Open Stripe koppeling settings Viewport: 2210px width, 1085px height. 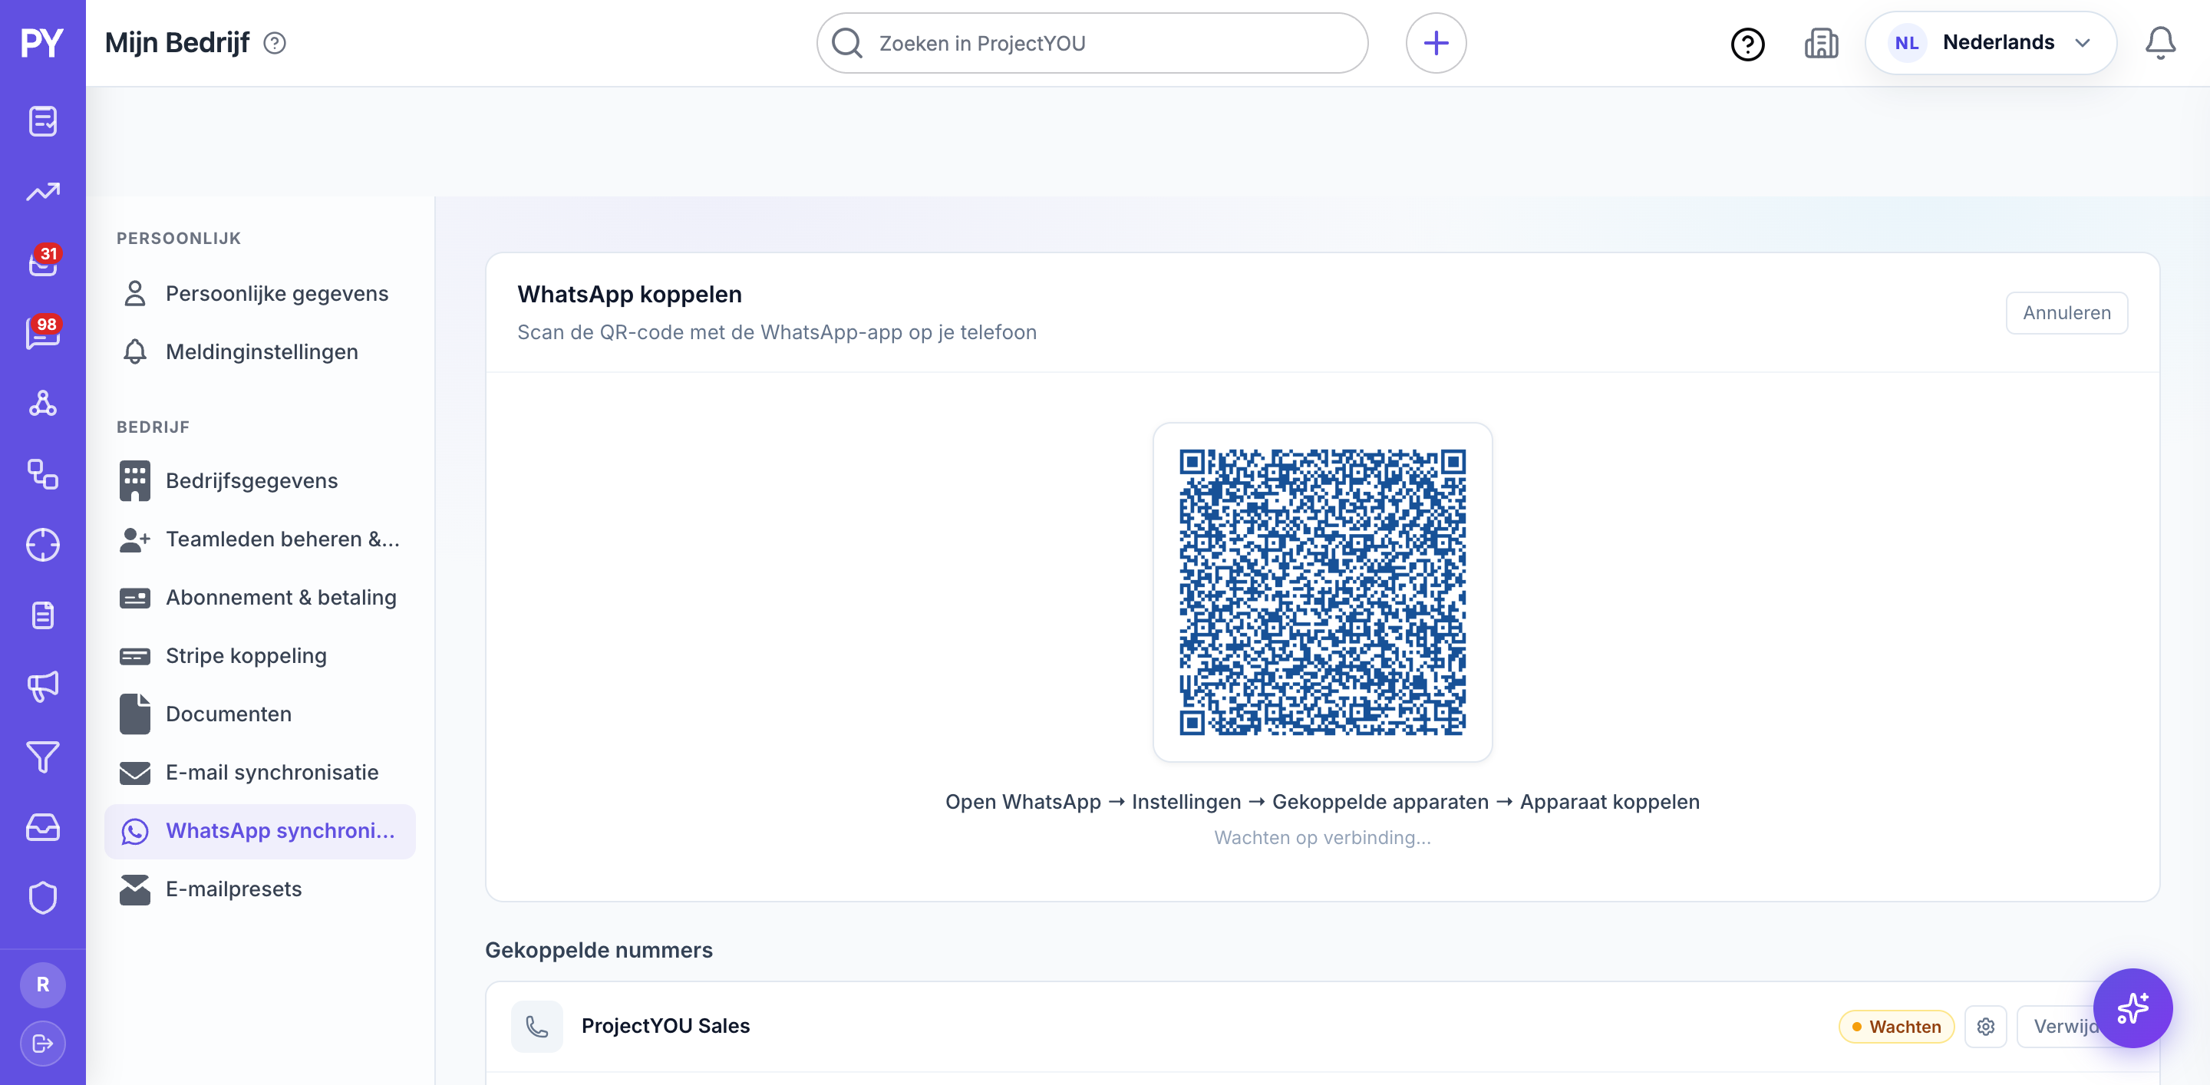click(x=260, y=655)
